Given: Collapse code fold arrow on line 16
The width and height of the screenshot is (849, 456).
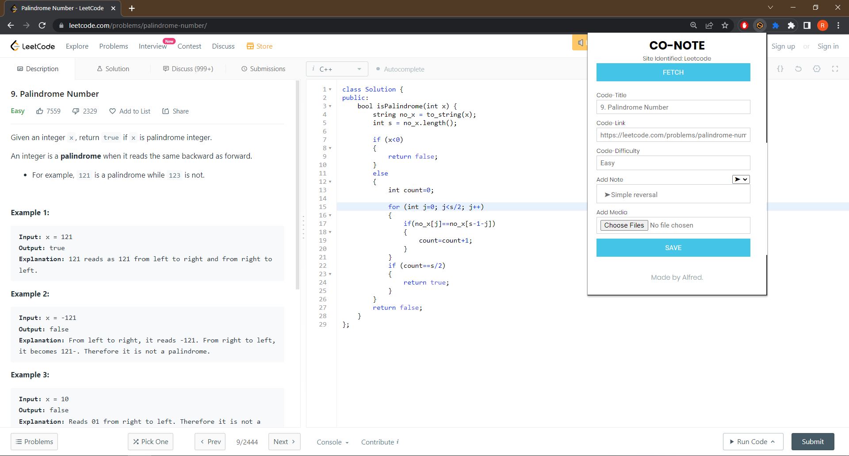Looking at the screenshot, I should (330, 215).
